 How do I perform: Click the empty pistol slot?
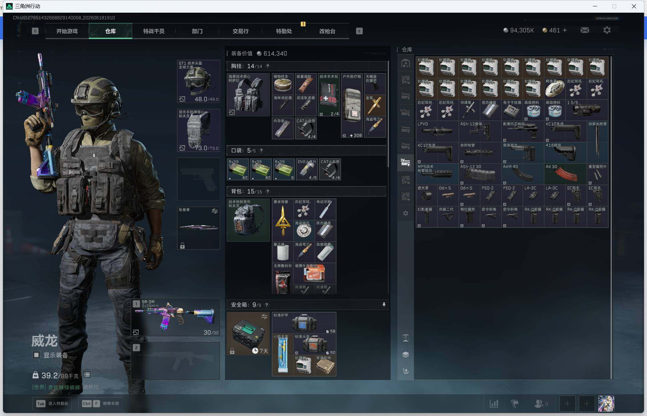click(199, 179)
